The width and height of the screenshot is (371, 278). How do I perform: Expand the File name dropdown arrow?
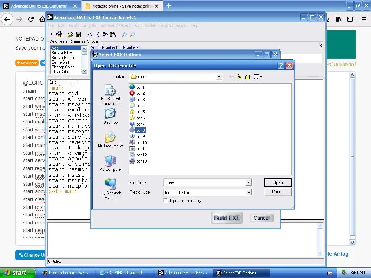coord(249,182)
